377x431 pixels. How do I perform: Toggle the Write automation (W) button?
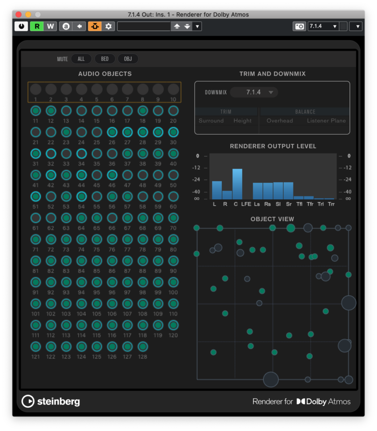click(50, 26)
